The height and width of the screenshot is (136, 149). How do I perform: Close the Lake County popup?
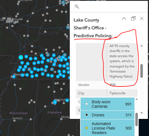[142, 18]
